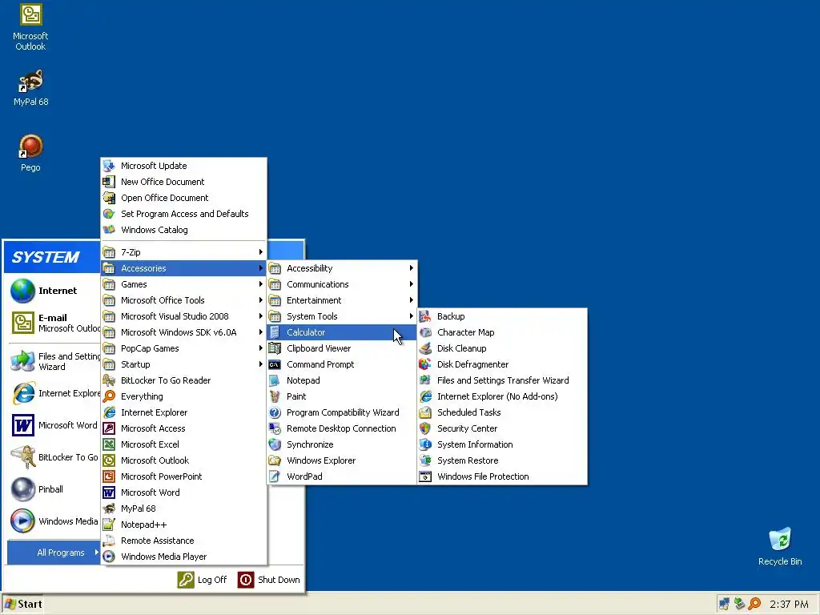Click the Disk Defragmenter icon
The image size is (820, 615).
pyautogui.click(x=425, y=364)
